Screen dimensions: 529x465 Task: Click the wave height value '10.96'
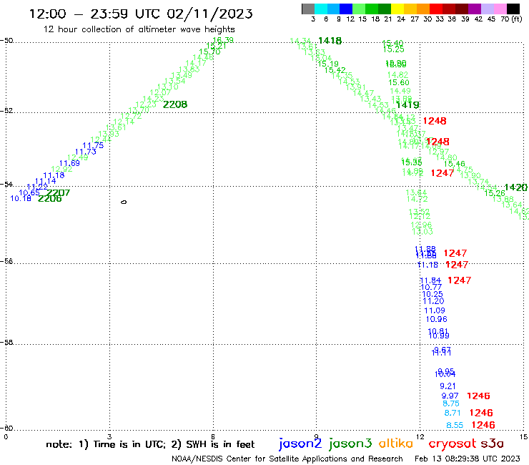[x=437, y=319]
